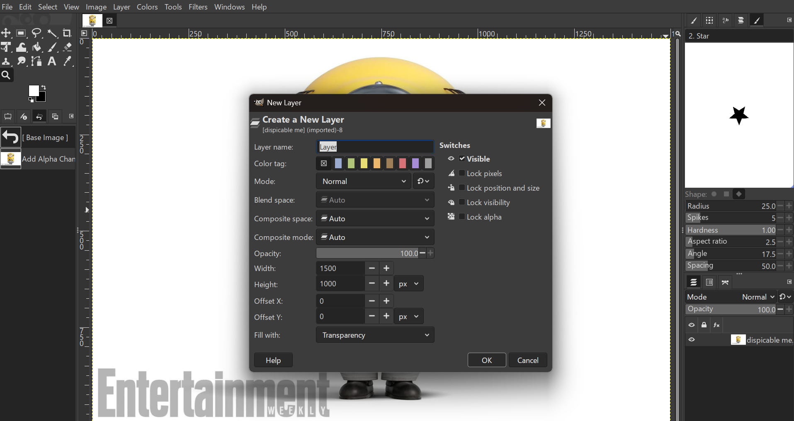Viewport: 794px width, 421px height.
Task: Select the Color Picker eyedropper tool
Action: (x=67, y=61)
